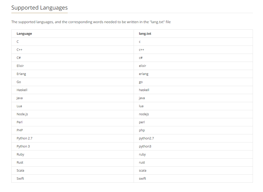Image resolution: width=263 pixels, height=192 pixels.
Task: Click the "Supported Languages" heading
Action: click(x=40, y=8)
